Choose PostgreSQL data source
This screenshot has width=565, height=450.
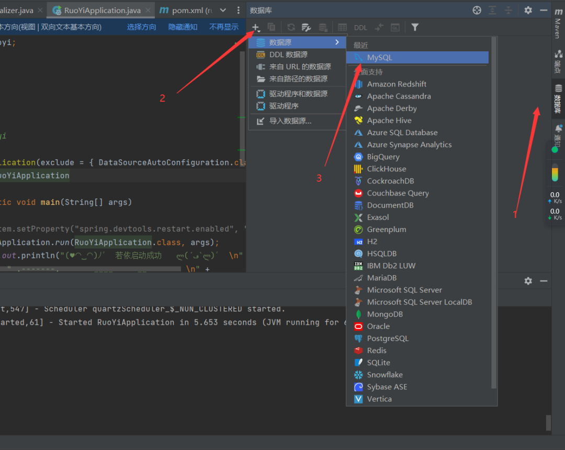pyautogui.click(x=419, y=338)
